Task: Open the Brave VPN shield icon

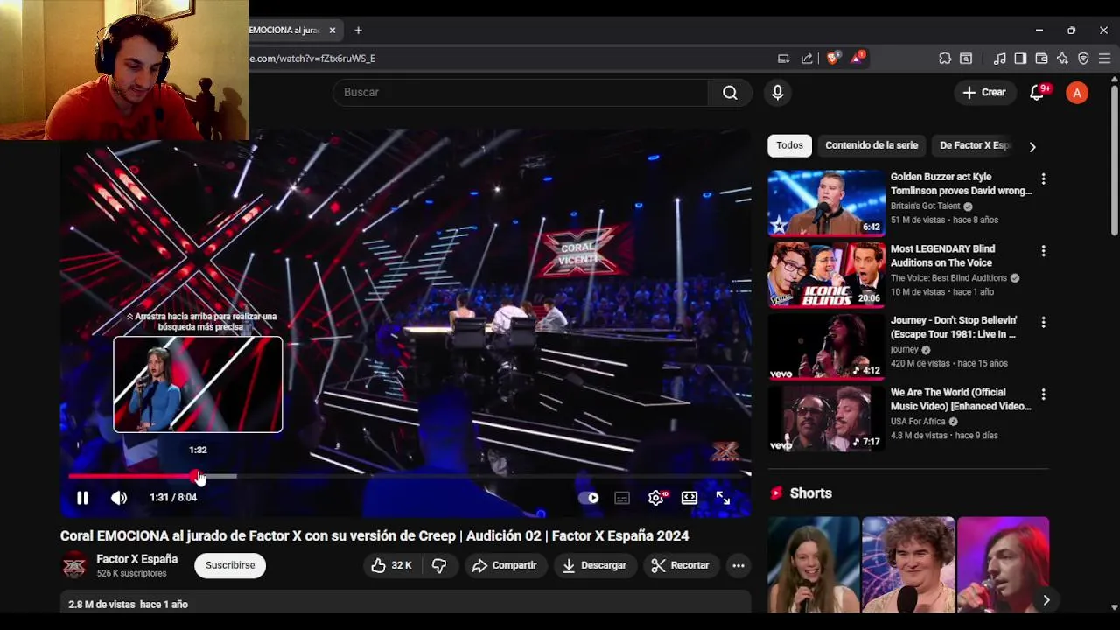Action: click(x=1083, y=59)
